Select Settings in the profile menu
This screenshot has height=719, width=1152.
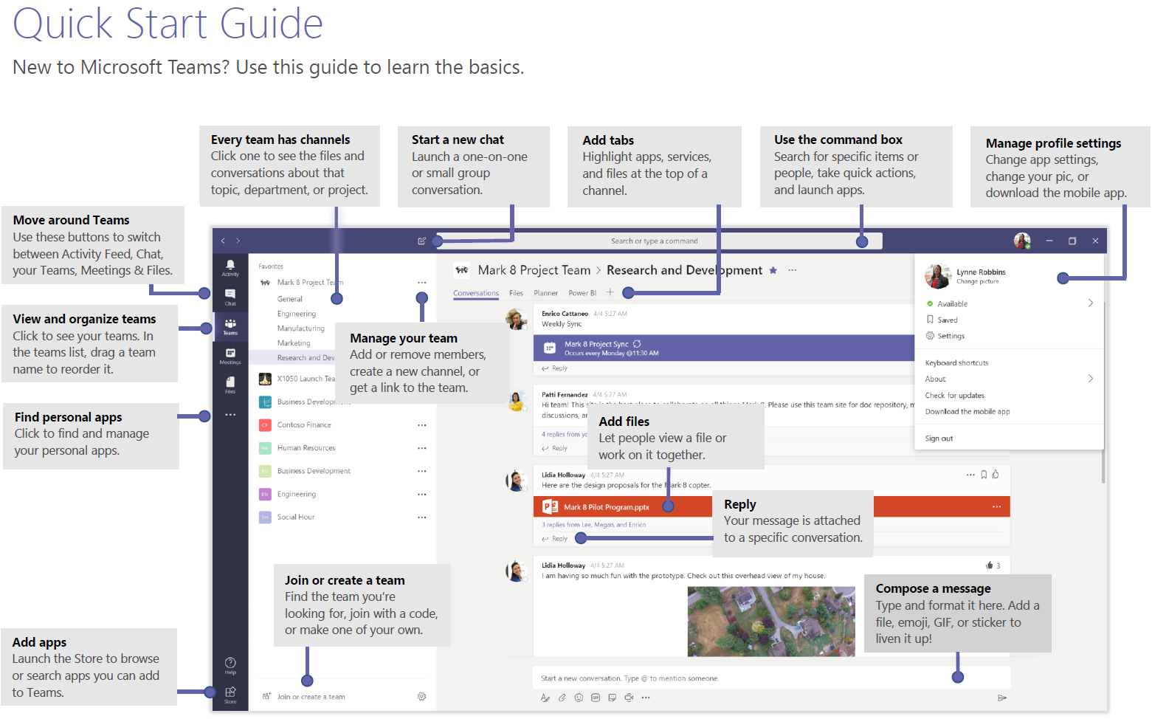pyautogui.click(x=951, y=336)
